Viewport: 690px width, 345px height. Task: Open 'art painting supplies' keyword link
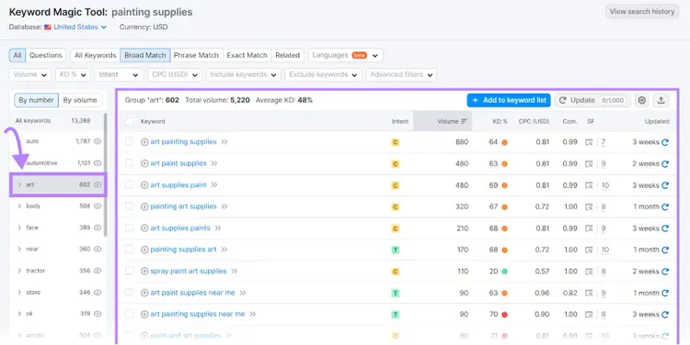point(183,142)
